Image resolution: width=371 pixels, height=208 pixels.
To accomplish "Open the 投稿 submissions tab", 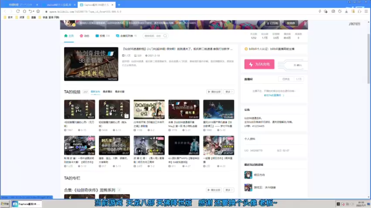I will (102, 36).
